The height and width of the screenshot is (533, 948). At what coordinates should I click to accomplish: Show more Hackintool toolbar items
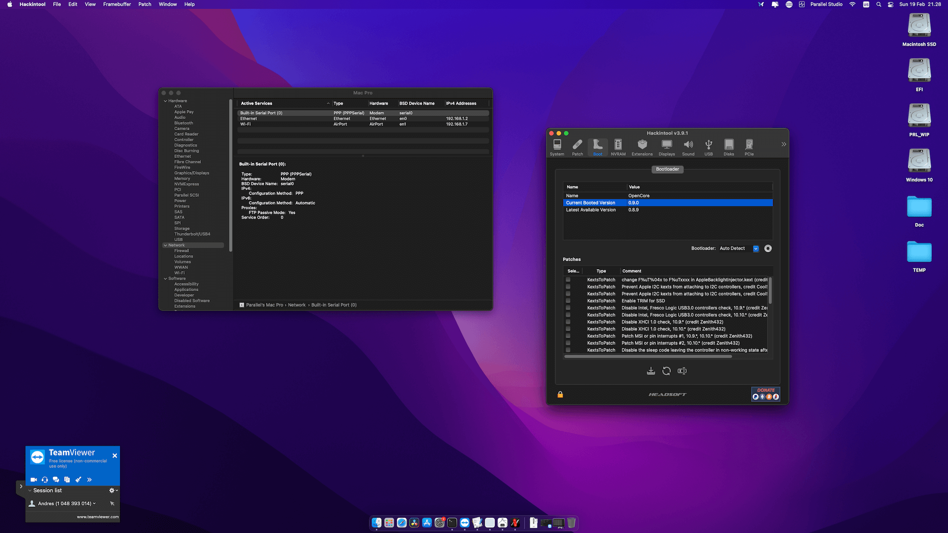784,144
